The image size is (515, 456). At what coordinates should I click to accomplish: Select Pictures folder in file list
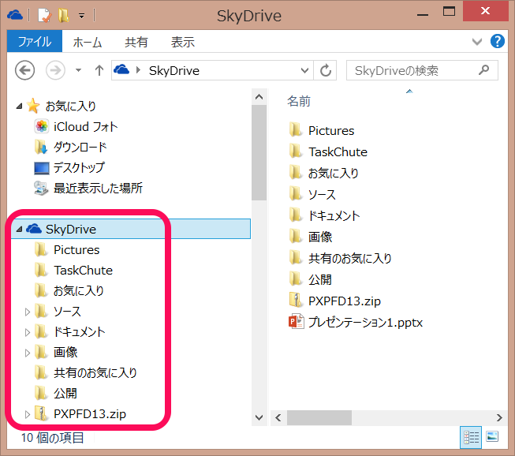point(331,131)
